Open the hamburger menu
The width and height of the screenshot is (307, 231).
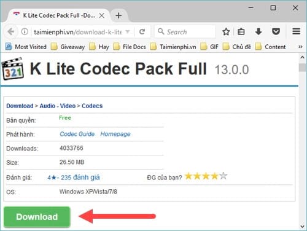[296, 31]
